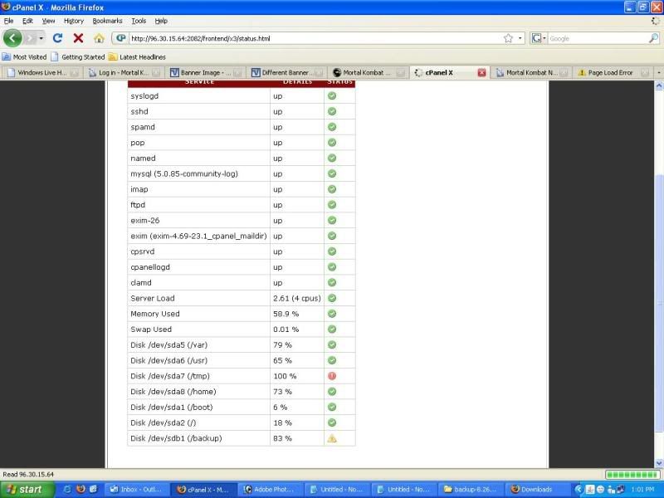Select the '2.61 (4 cpus)' value
Screen dimensions: 664x498
[297, 298]
